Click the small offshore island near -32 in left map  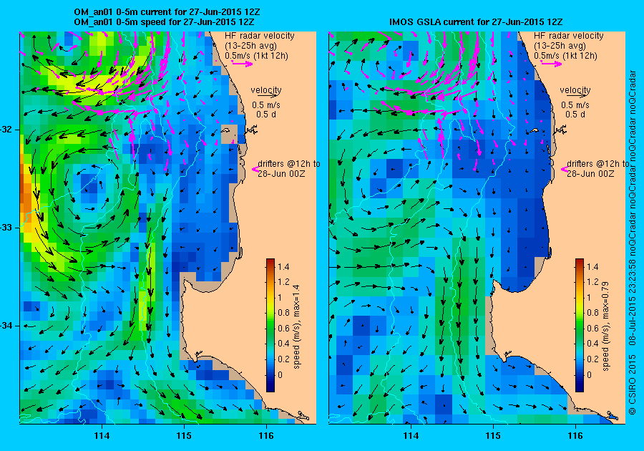pos(225,130)
